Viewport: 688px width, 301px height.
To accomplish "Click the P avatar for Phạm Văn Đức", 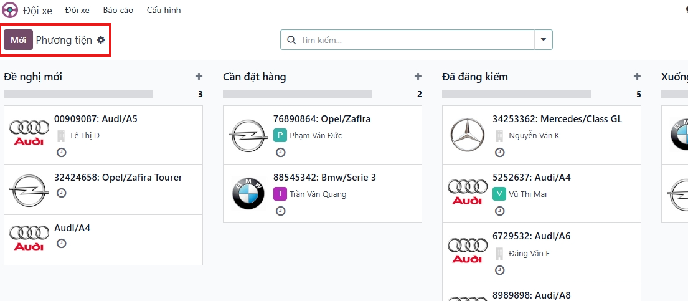I will tap(280, 135).
